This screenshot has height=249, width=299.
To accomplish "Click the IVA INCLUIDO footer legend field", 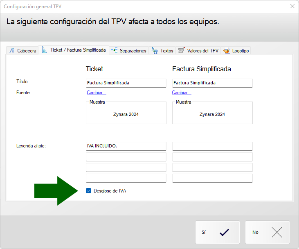I will 126,146.
